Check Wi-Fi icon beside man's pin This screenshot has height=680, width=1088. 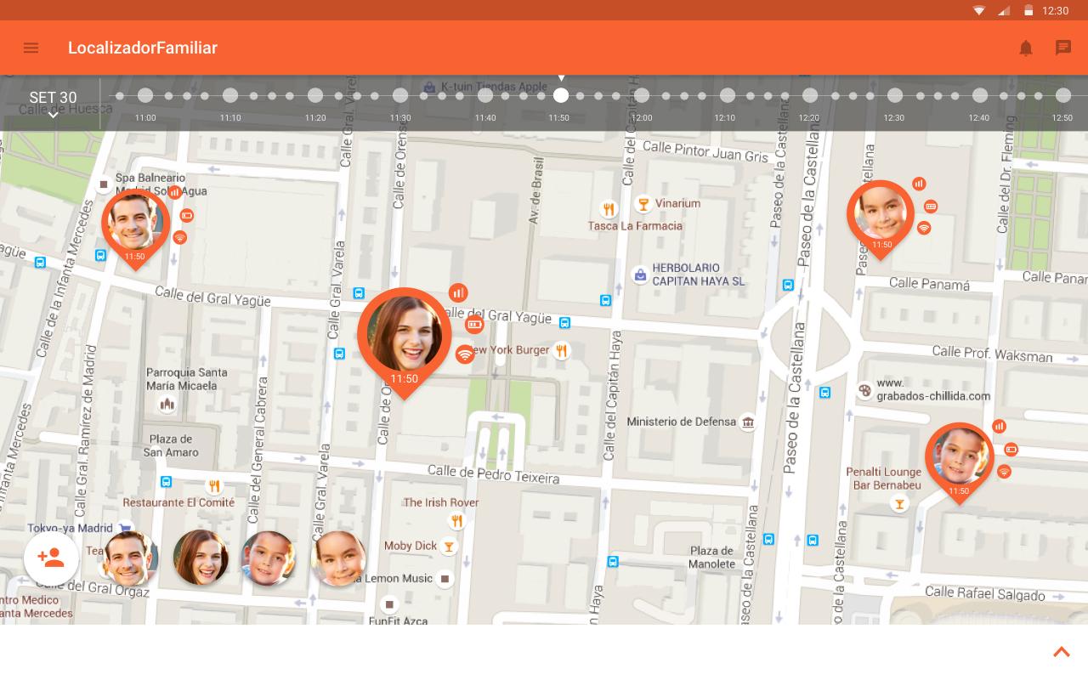[179, 238]
